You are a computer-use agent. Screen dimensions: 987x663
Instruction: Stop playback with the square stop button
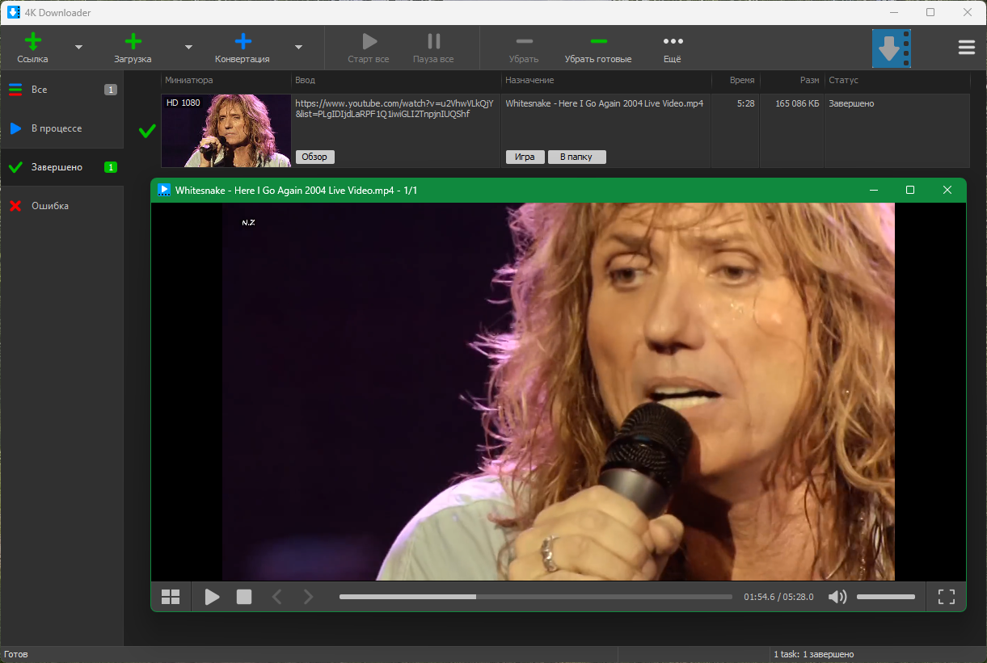point(244,597)
